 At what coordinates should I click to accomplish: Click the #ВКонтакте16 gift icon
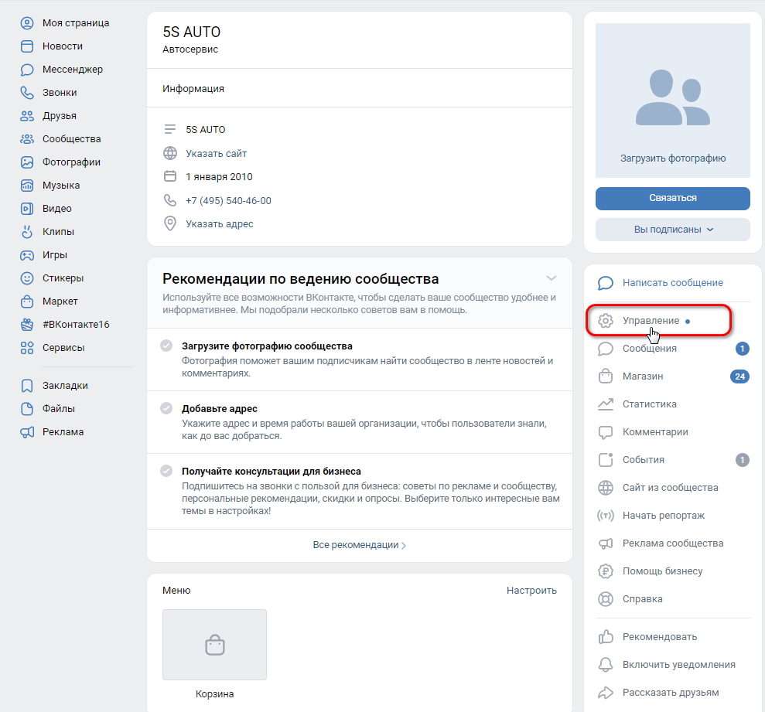click(27, 324)
